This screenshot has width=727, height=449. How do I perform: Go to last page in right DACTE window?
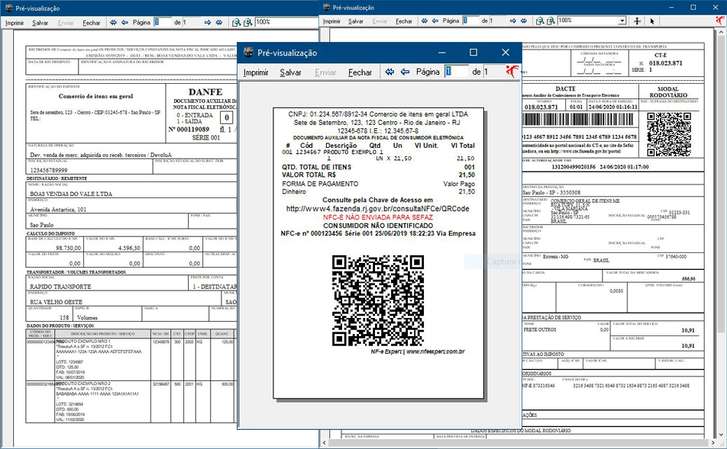point(524,21)
